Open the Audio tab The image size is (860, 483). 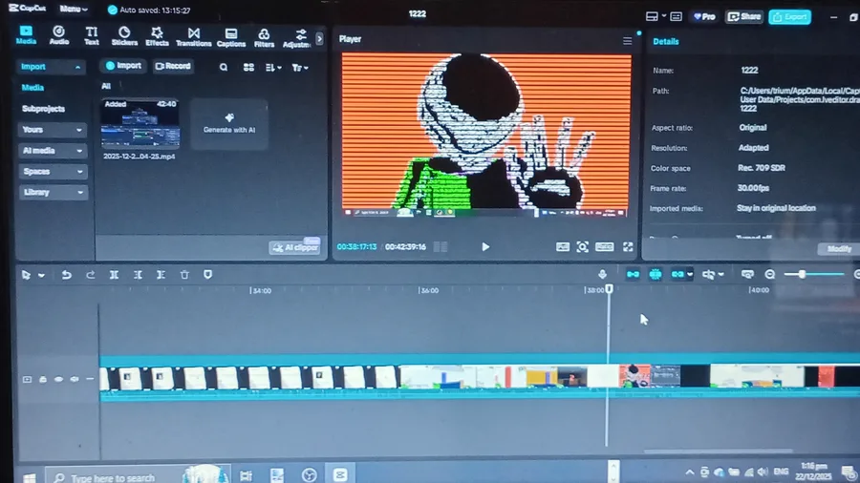[x=58, y=35]
